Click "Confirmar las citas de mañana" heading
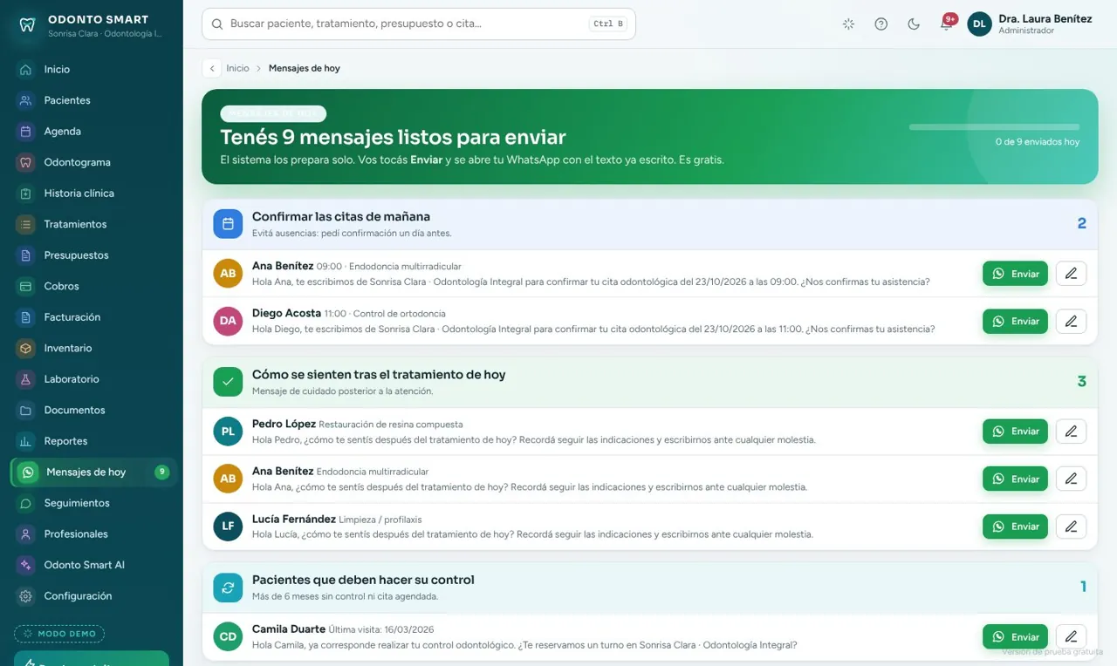The image size is (1117, 666). coord(341,217)
